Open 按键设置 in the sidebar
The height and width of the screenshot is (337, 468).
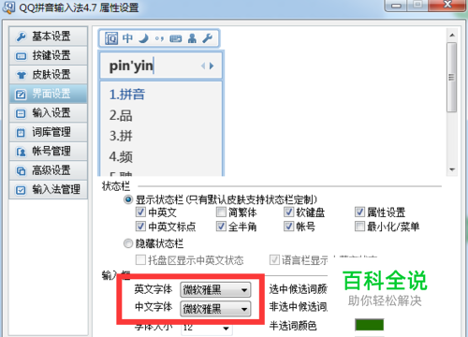(48, 55)
